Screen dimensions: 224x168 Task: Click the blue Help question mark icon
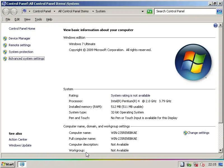point(215,25)
